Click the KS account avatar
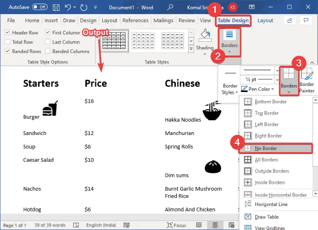 coord(233,8)
